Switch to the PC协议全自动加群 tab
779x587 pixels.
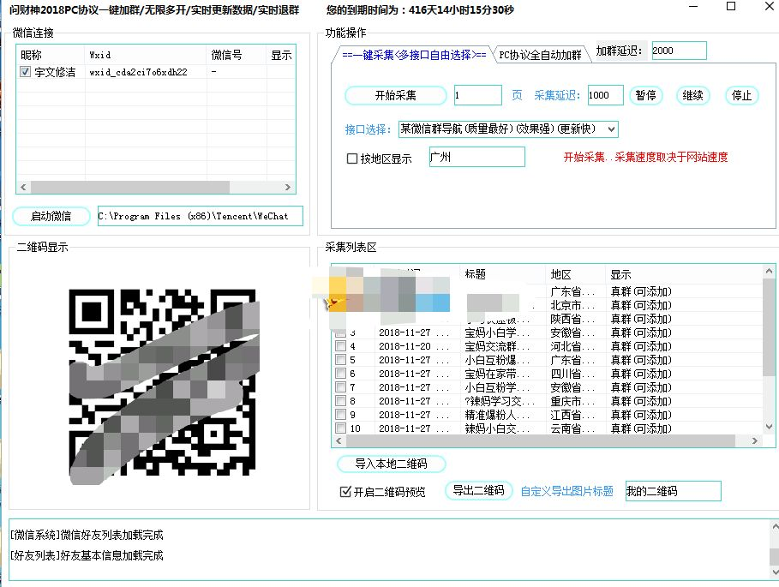541,55
